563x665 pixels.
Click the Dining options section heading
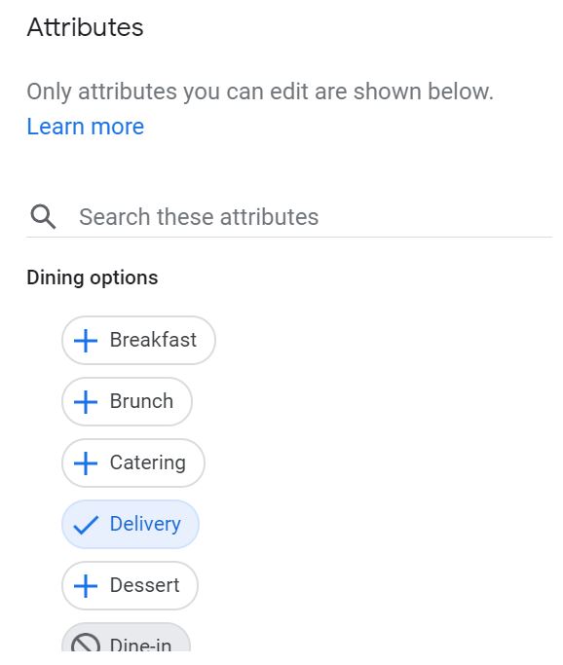point(93,277)
